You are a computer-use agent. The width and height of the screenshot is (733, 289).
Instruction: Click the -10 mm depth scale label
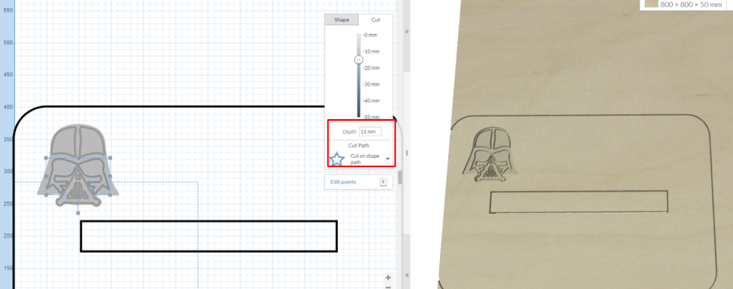coord(372,51)
